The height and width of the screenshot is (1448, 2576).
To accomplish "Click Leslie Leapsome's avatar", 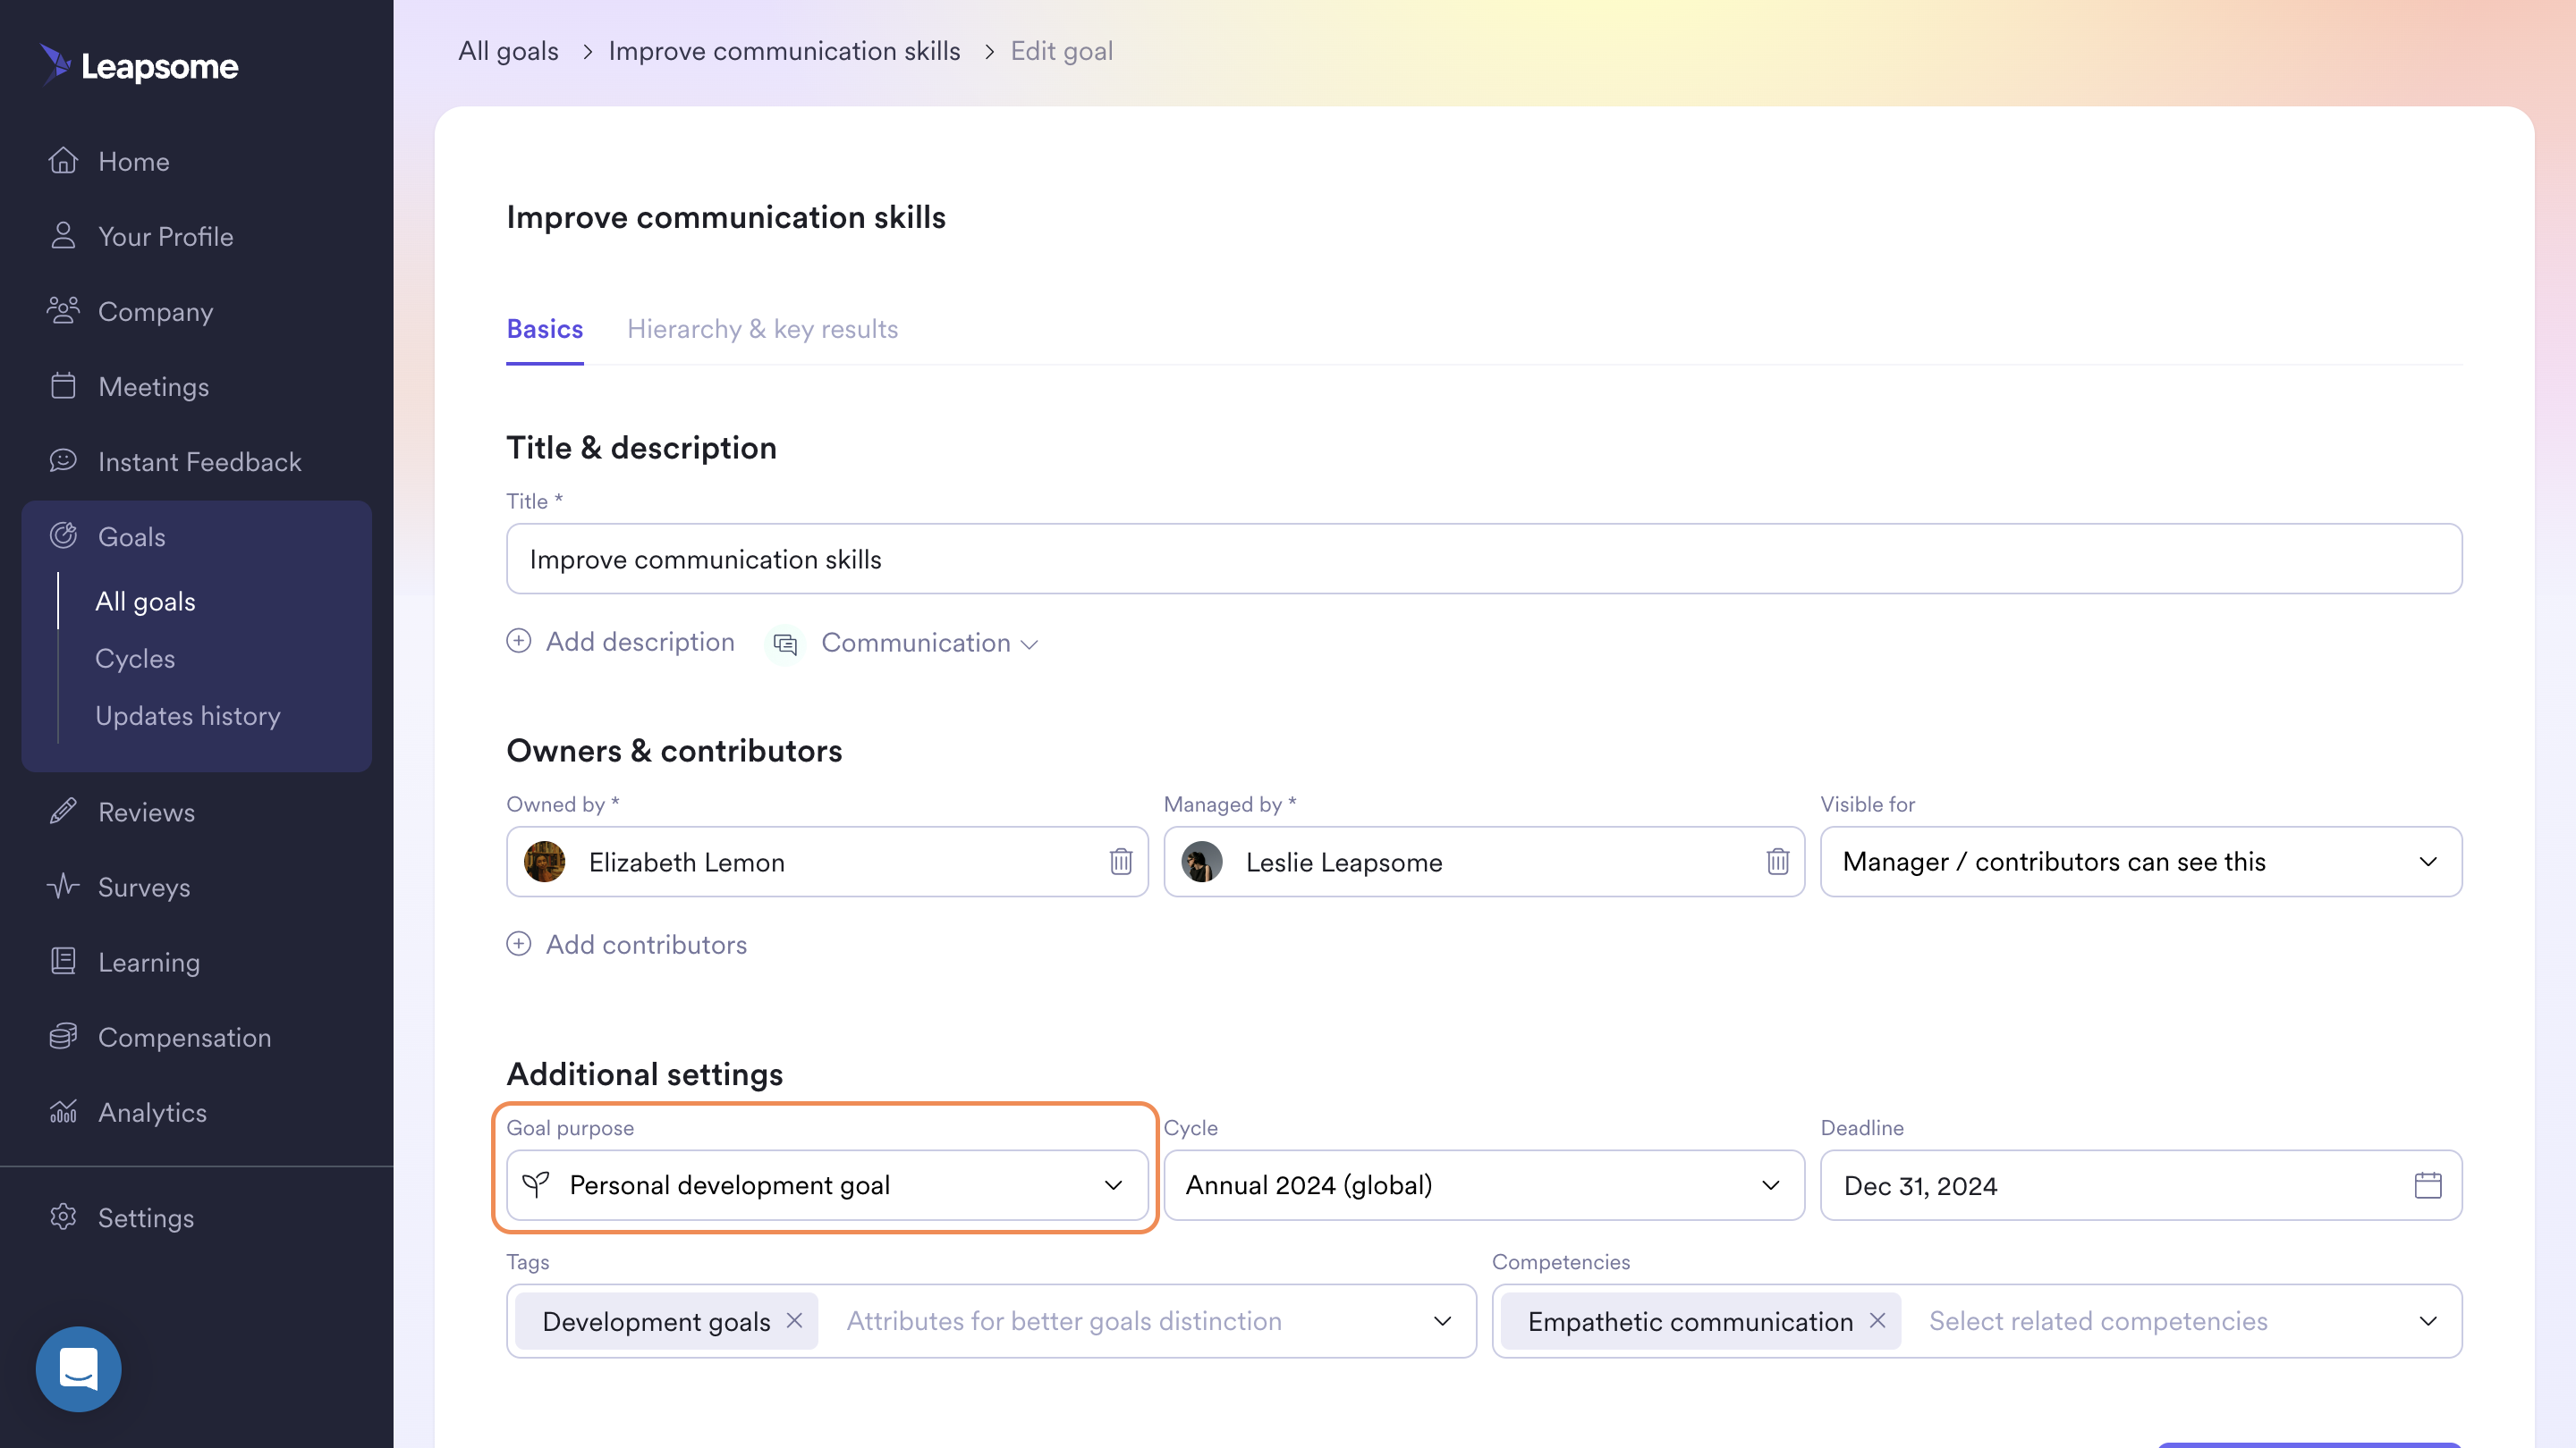I will point(1201,861).
